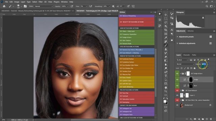Viewport: 216px width, 121px height.
Task: Run the EK Frequency Separation action
Action: [136, 34]
